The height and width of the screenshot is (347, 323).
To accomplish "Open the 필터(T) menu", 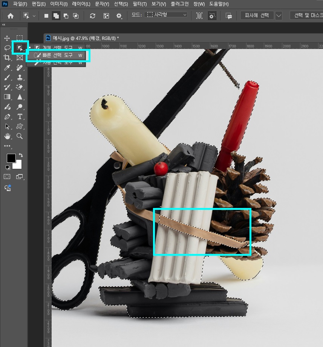I will 140,4.
